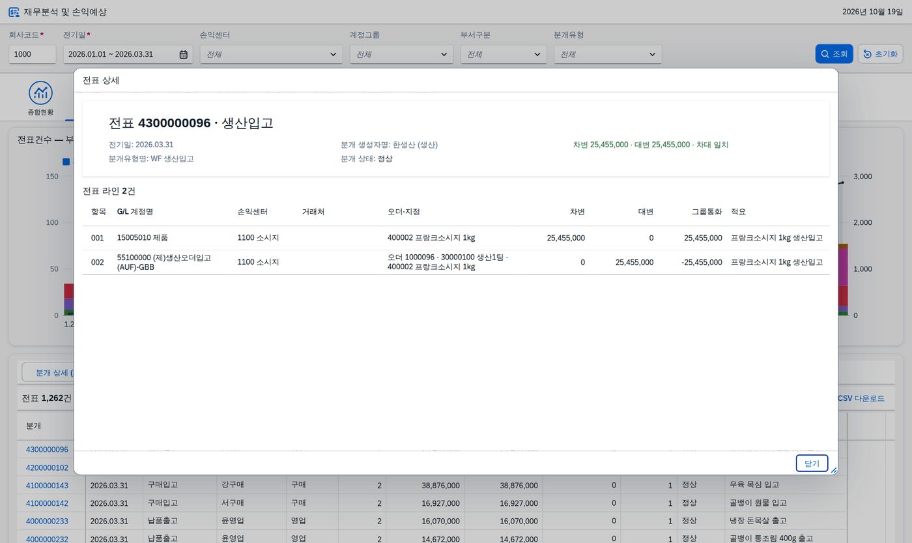This screenshot has width=912, height=543.
Task: Close the dialog with 닫기 button
Action: (x=812, y=463)
